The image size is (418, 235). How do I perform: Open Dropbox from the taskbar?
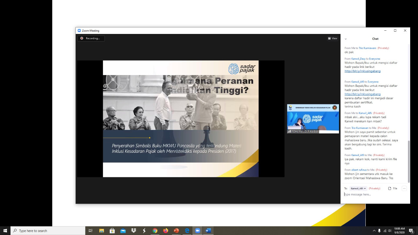(134, 231)
